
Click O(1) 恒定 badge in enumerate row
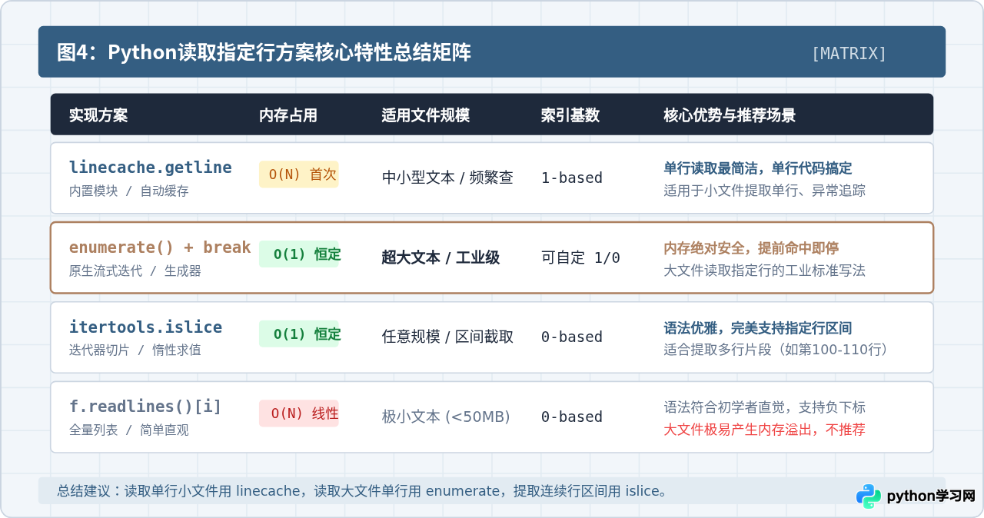[x=299, y=254]
